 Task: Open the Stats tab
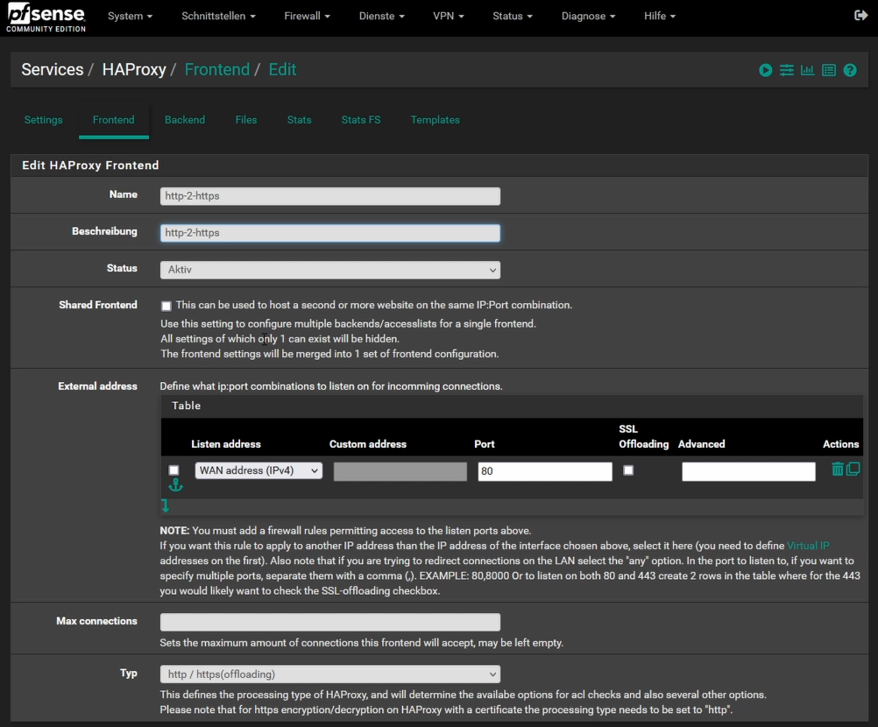[x=299, y=120]
